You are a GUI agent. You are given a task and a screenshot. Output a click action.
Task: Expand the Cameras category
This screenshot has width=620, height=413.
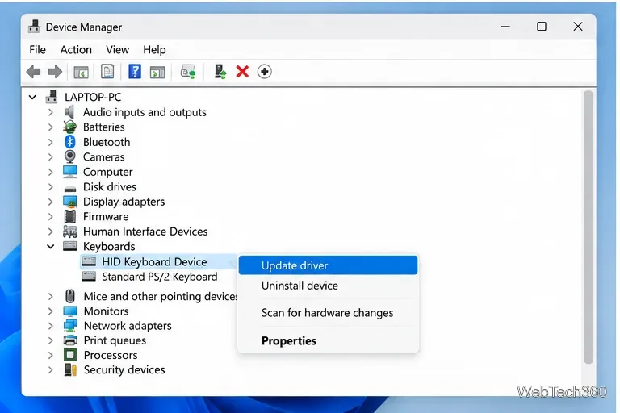click(51, 157)
